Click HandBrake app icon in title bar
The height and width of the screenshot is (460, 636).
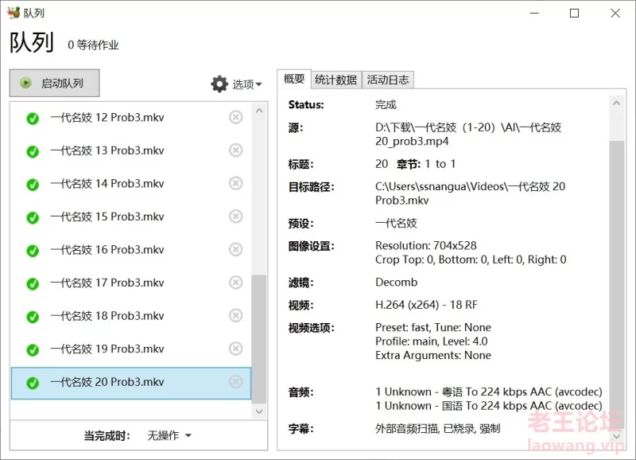coord(13,13)
